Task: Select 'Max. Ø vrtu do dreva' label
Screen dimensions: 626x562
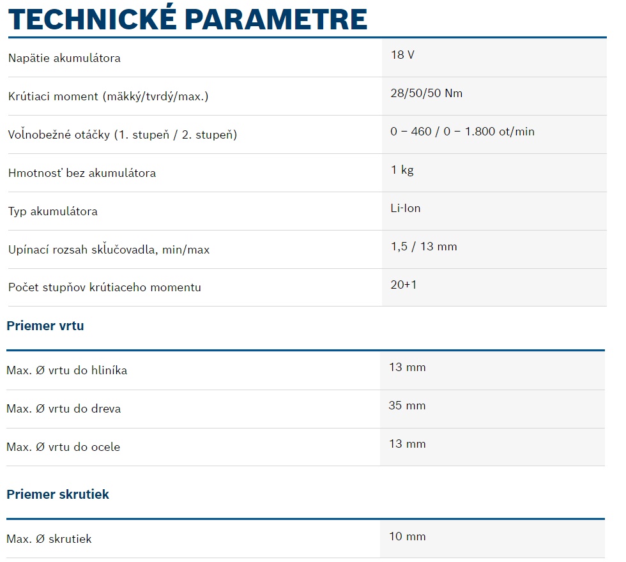Action: [x=63, y=409]
